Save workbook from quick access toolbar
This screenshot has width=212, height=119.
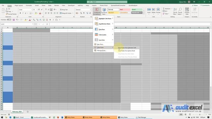click(x=14, y=20)
